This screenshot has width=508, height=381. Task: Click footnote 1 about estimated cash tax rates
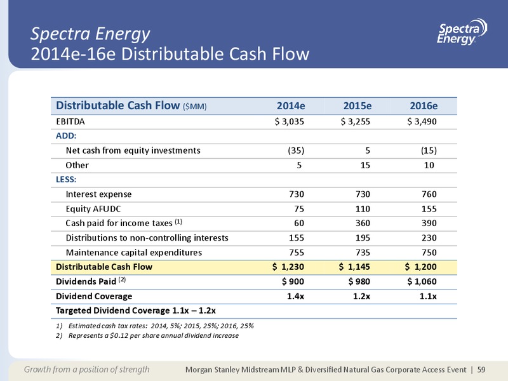coord(155,326)
